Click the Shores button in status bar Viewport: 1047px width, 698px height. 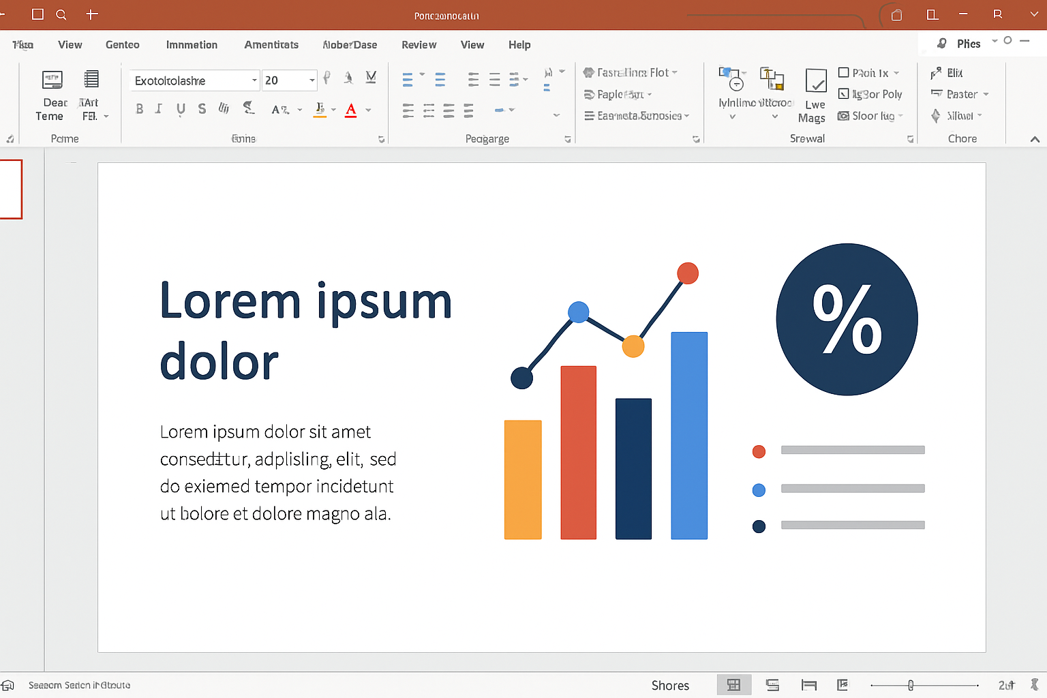(670, 685)
